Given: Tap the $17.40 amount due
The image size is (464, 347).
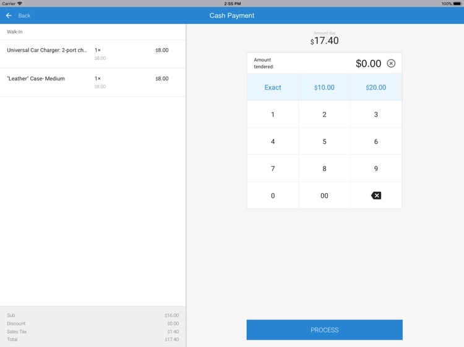Looking at the screenshot, I should point(324,41).
